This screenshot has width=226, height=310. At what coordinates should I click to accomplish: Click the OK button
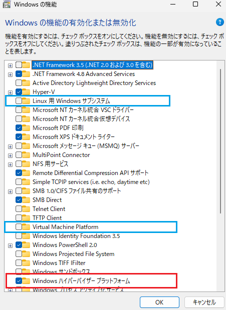(x=159, y=302)
